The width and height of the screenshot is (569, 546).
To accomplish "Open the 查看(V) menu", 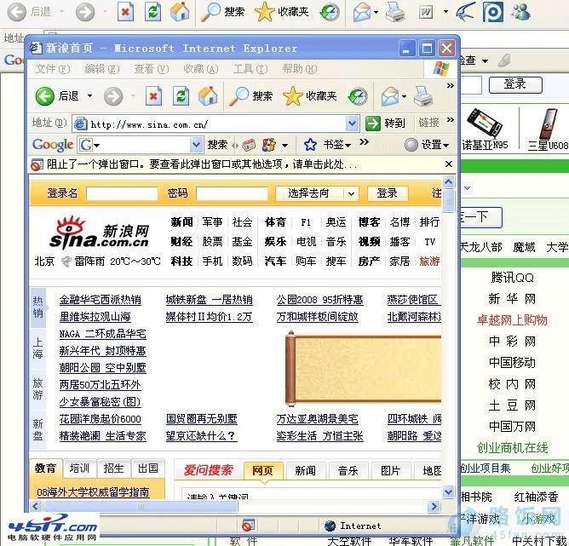I will pos(152,68).
